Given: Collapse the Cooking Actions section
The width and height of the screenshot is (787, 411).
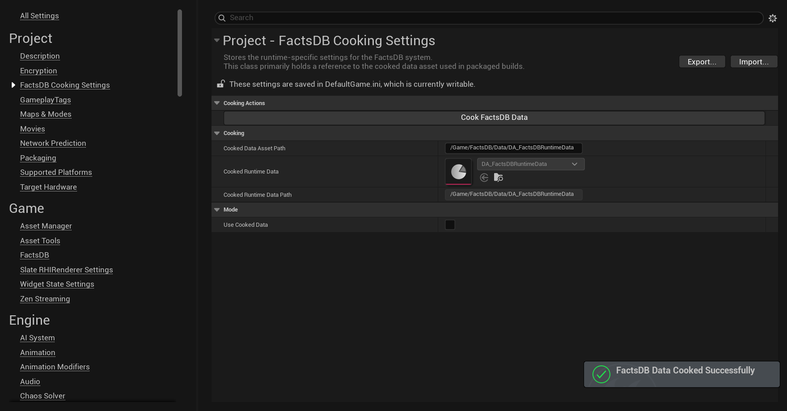Looking at the screenshot, I should click(217, 103).
